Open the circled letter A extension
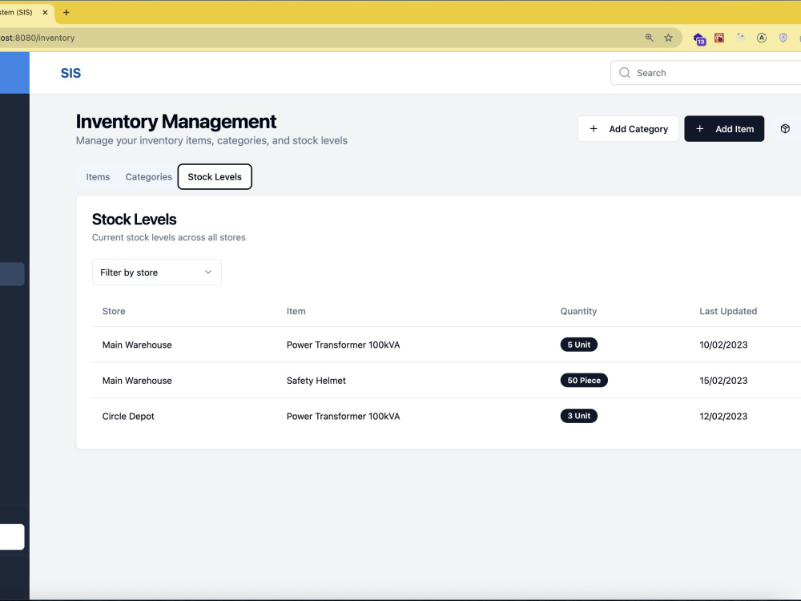Image resolution: width=801 pixels, height=601 pixels. coord(762,38)
